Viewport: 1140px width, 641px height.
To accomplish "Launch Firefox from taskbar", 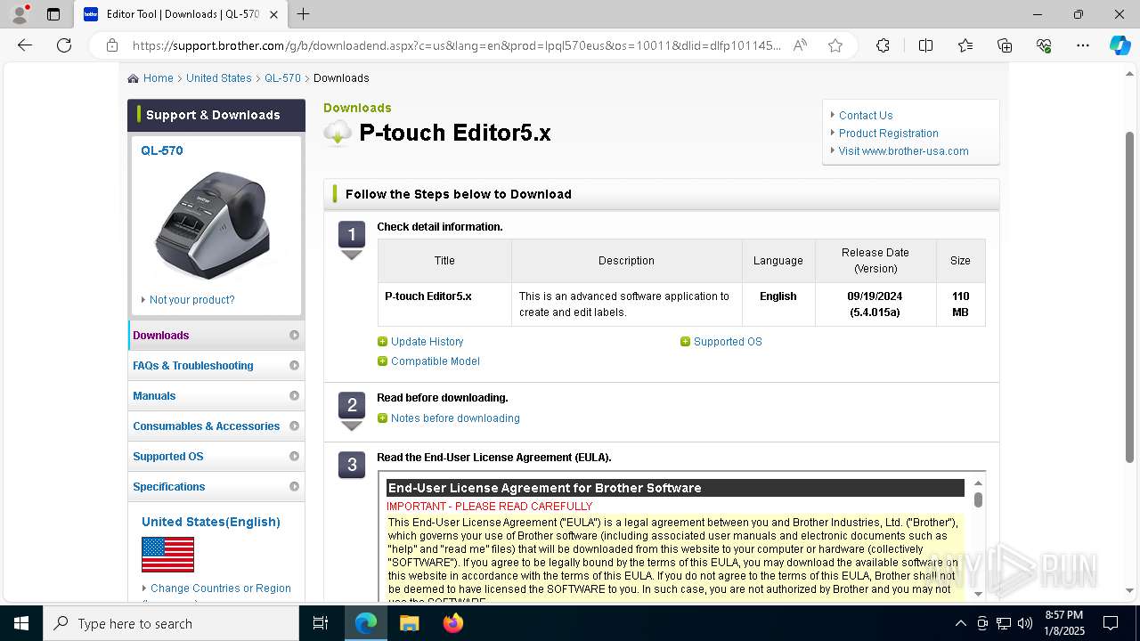I will point(452,623).
